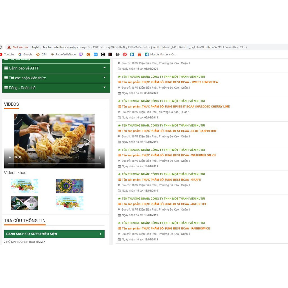Open the Youtube bookmark

7,54
